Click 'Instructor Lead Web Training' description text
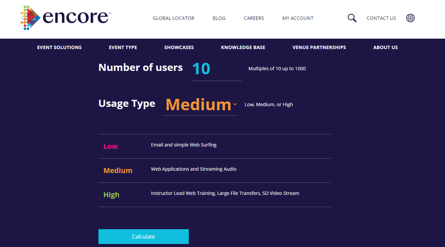 (225, 193)
